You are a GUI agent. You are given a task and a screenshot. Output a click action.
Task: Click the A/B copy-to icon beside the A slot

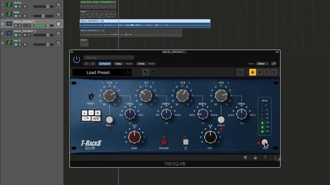coord(240,72)
